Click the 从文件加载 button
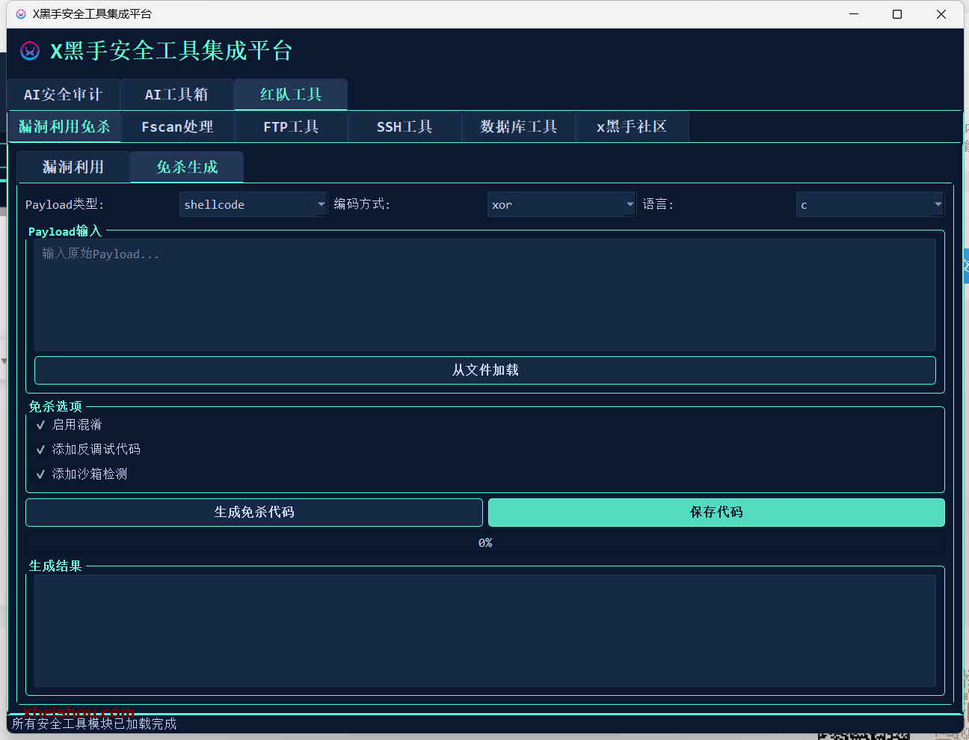Screen dimensions: 969x740 point(485,370)
